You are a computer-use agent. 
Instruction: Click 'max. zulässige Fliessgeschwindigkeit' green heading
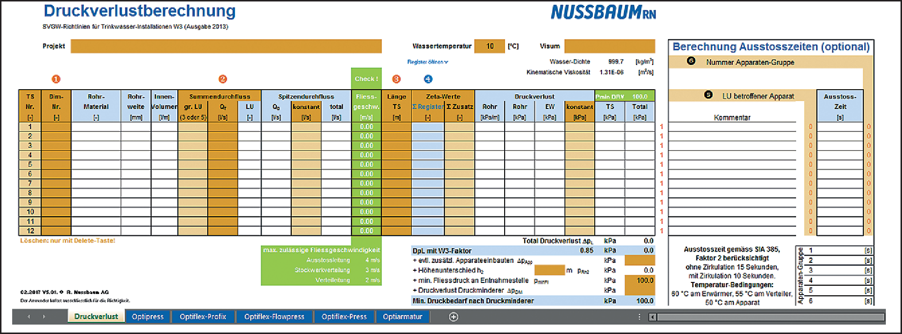click(322, 250)
